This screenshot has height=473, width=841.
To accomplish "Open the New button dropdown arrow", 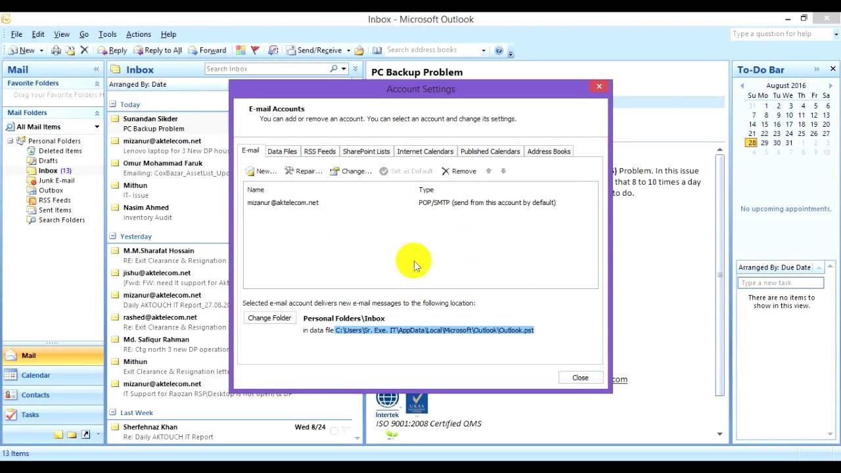I will click(41, 51).
